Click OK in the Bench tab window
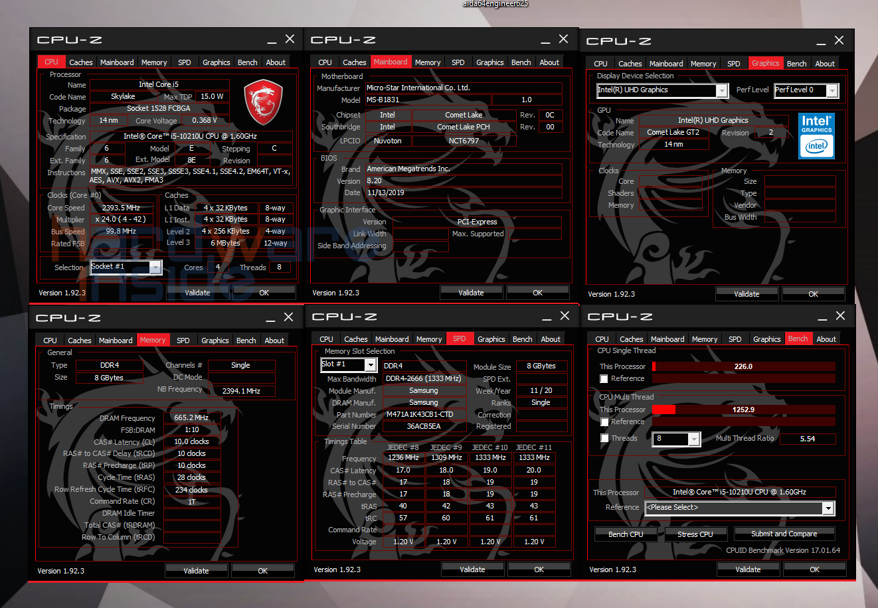The height and width of the screenshot is (608, 878). (815, 570)
